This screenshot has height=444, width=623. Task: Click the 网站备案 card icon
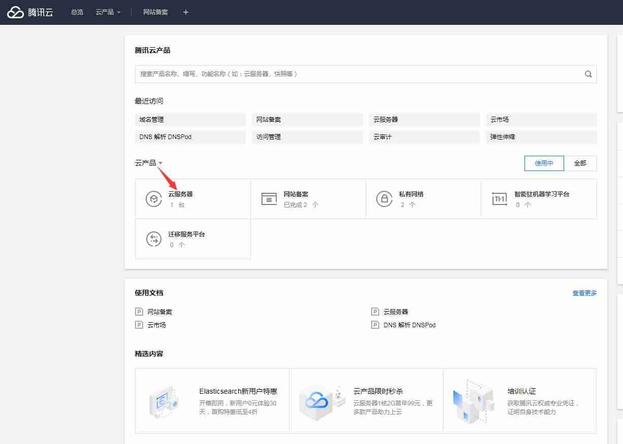point(269,199)
